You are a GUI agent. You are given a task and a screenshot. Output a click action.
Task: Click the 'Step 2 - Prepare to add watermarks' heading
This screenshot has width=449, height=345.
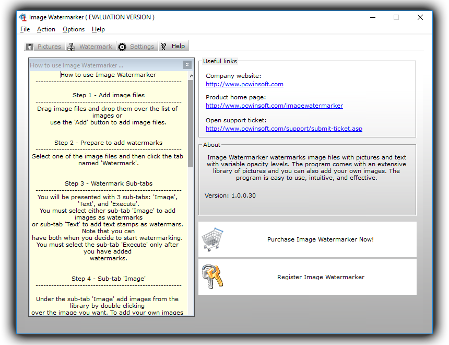pos(108,143)
